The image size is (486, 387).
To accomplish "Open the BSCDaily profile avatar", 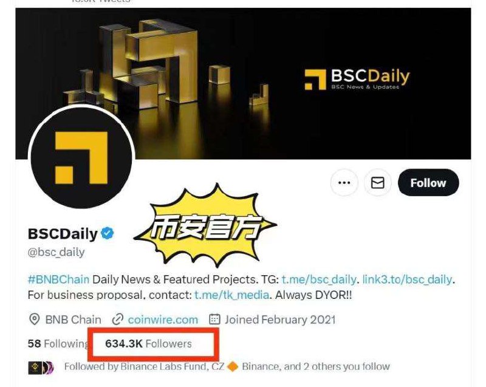I will tap(81, 157).
